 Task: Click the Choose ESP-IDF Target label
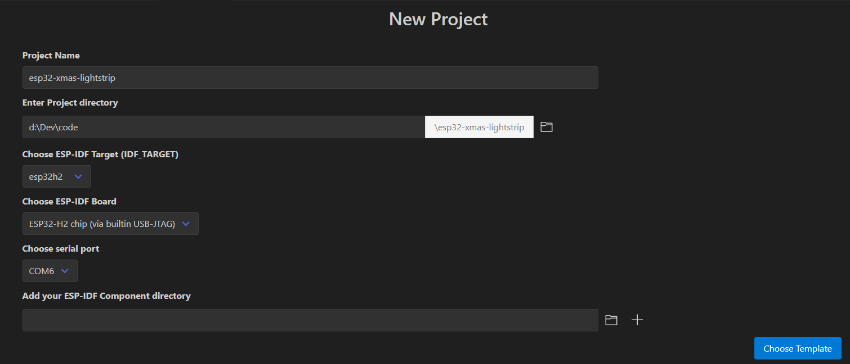(100, 154)
